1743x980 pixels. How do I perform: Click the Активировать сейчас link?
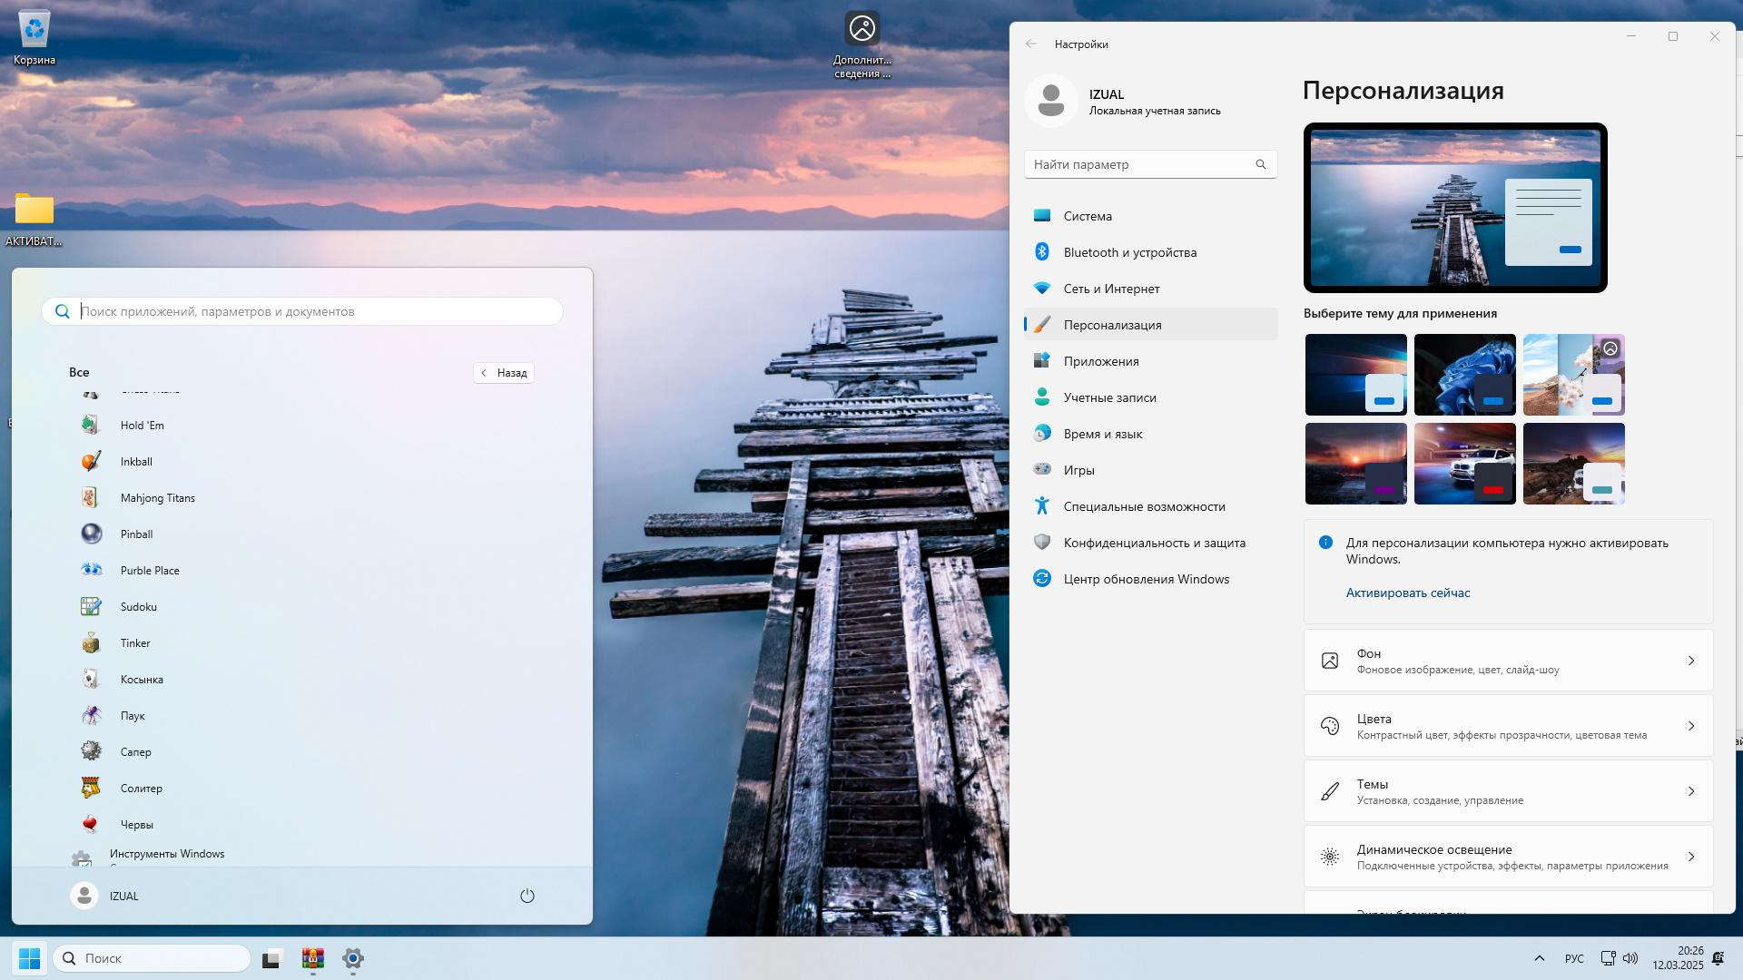point(1407,593)
